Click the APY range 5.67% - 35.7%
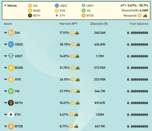This screenshot has height=131, width=152. (x=138, y=5)
